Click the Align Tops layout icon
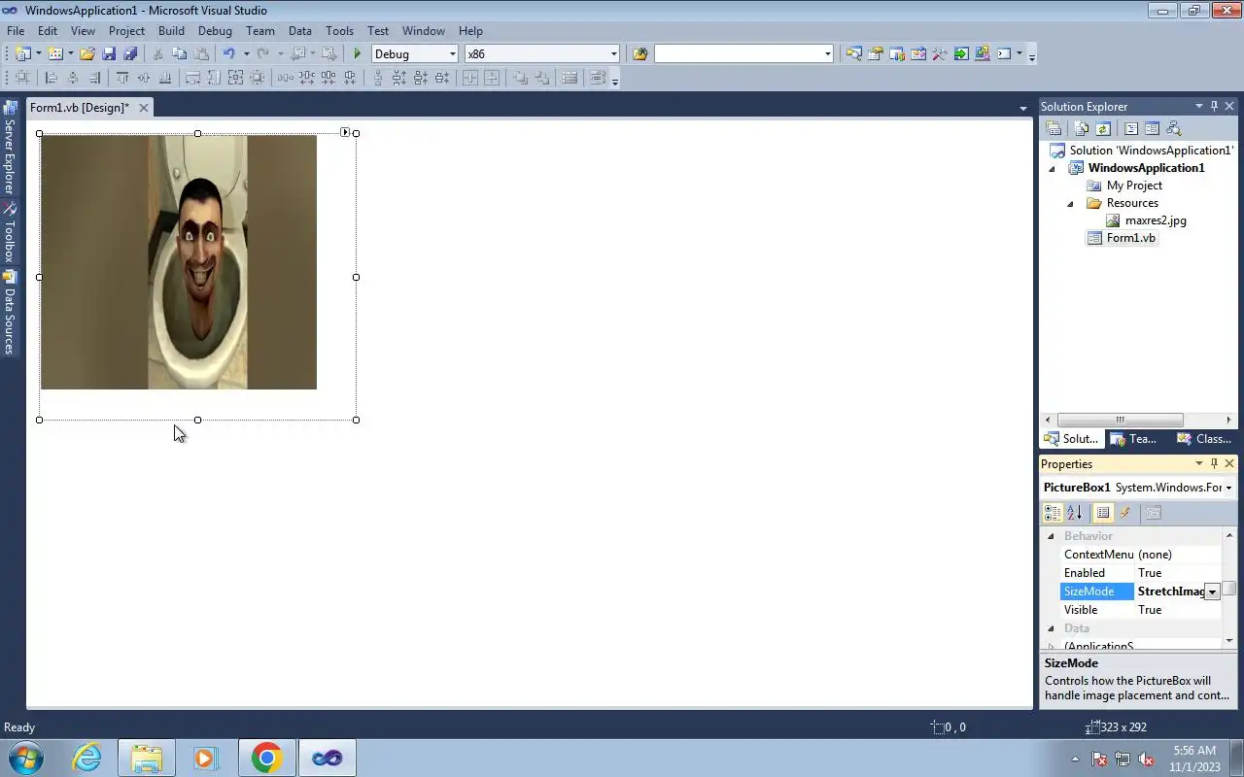1244x777 pixels. click(x=122, y=78)
